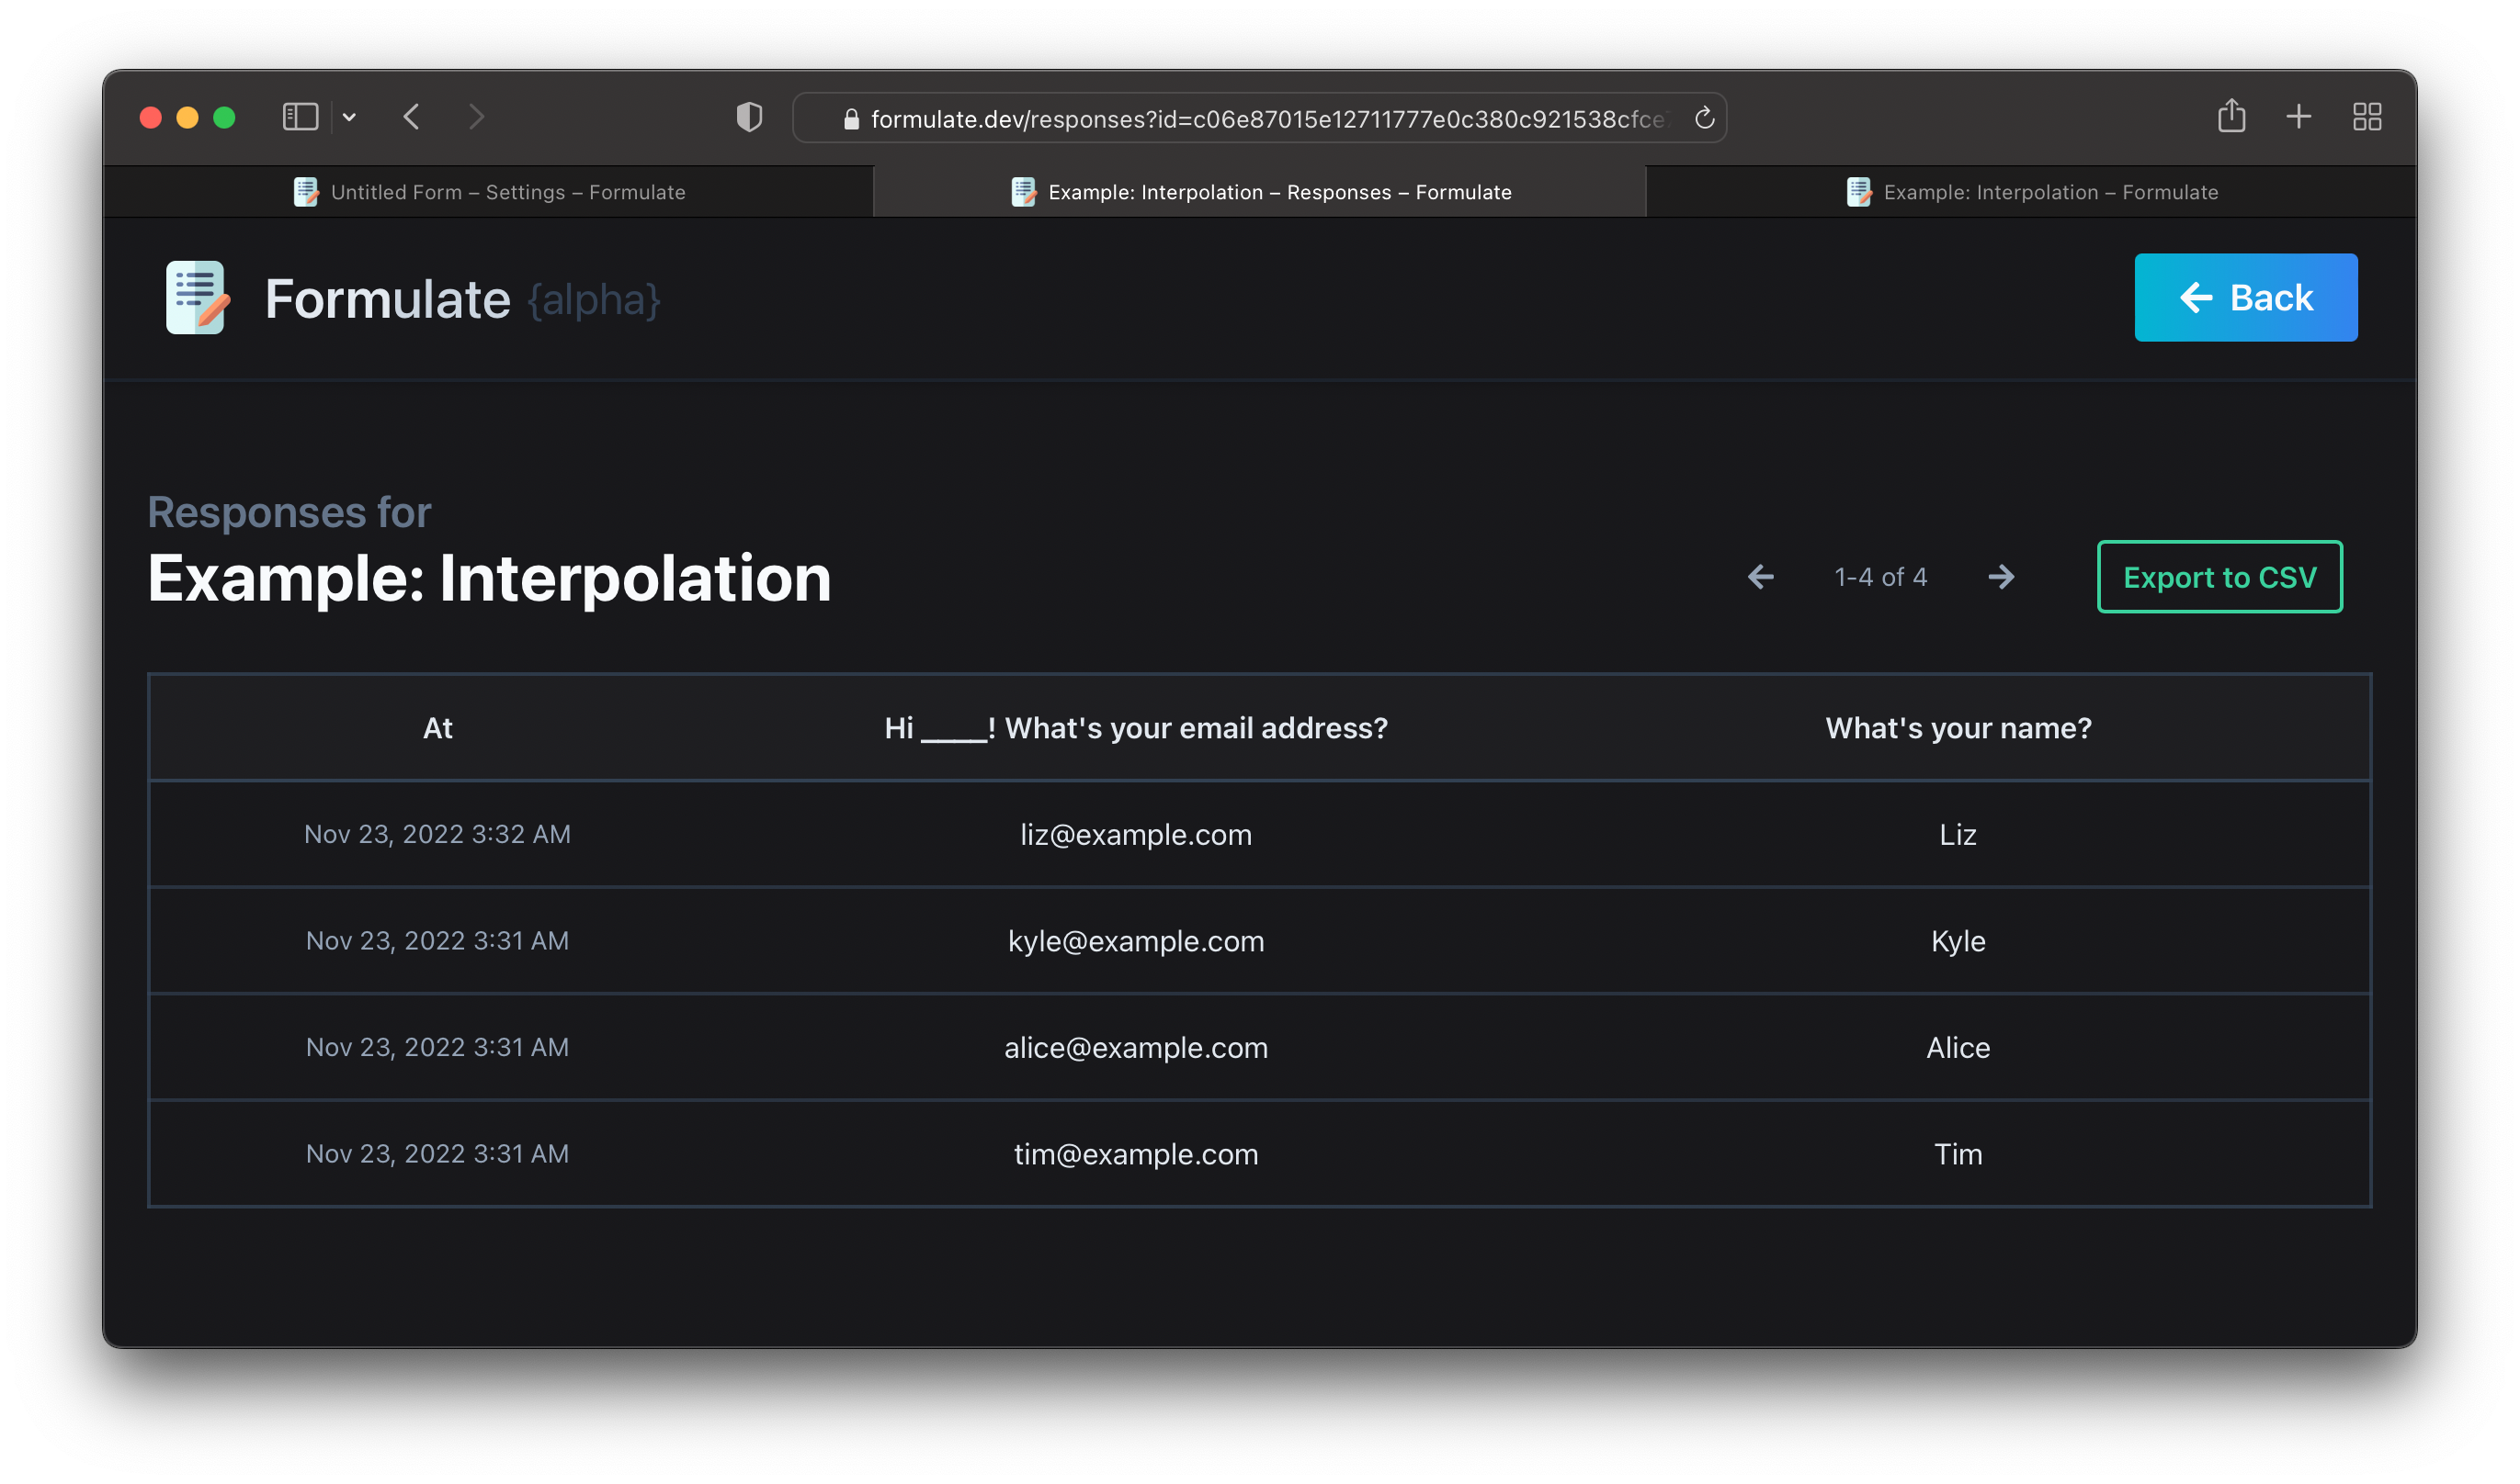Open the Share sheet icon

(2231, 116)
